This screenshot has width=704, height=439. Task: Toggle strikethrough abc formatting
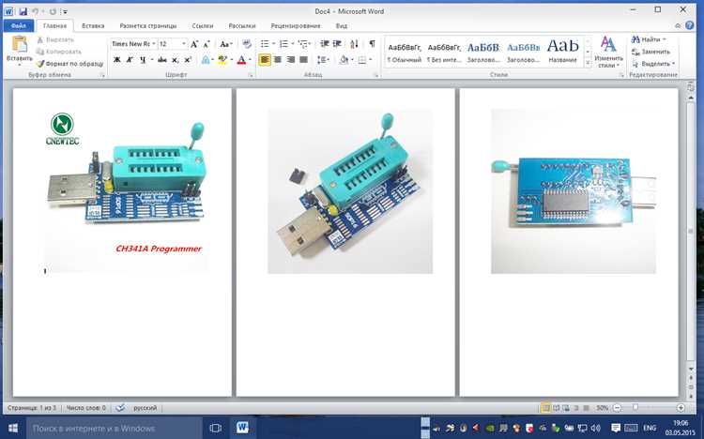pos(162,60)
